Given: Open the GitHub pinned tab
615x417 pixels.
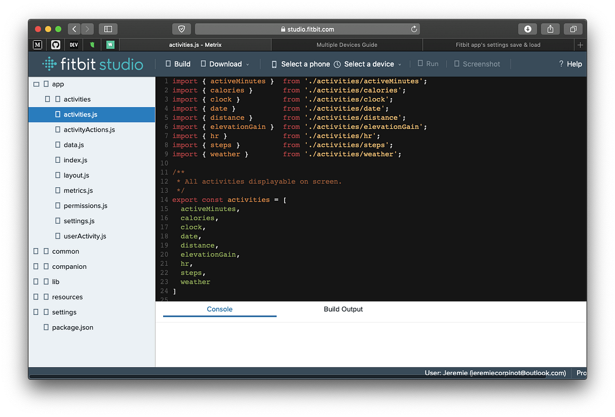Looking at the screenshot, I should (x=56, y=45).
